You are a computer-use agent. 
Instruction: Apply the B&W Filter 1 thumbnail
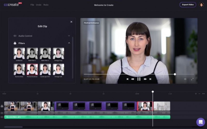tap(32, 53)
